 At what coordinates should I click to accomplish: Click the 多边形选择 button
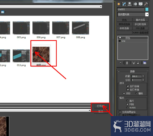140,24
